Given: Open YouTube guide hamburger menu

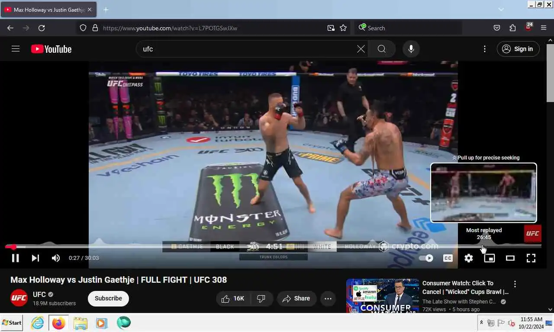Looking at the screenshot, I should tap(16, 49).
